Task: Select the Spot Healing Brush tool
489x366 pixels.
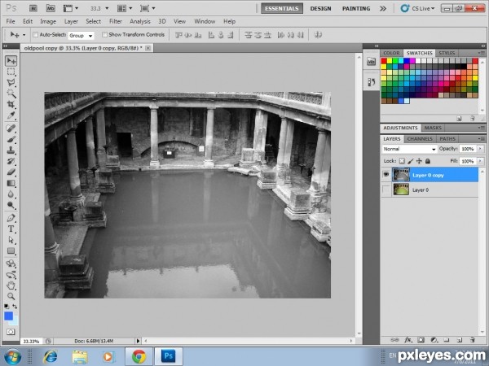Action: click(11, 129)
